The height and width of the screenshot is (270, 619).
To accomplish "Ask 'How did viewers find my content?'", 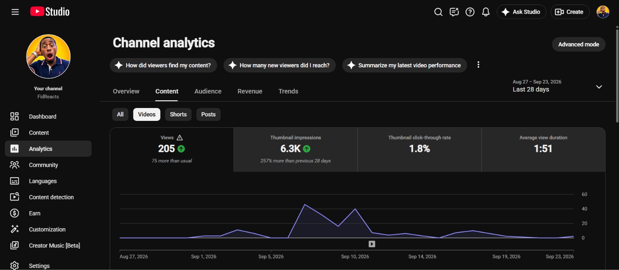I will click(163, 65).
